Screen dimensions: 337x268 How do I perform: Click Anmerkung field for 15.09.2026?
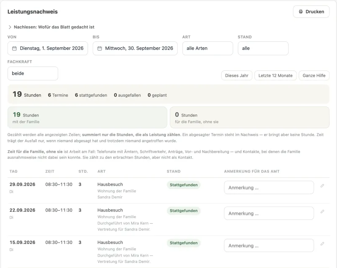[x=269, y=246]
